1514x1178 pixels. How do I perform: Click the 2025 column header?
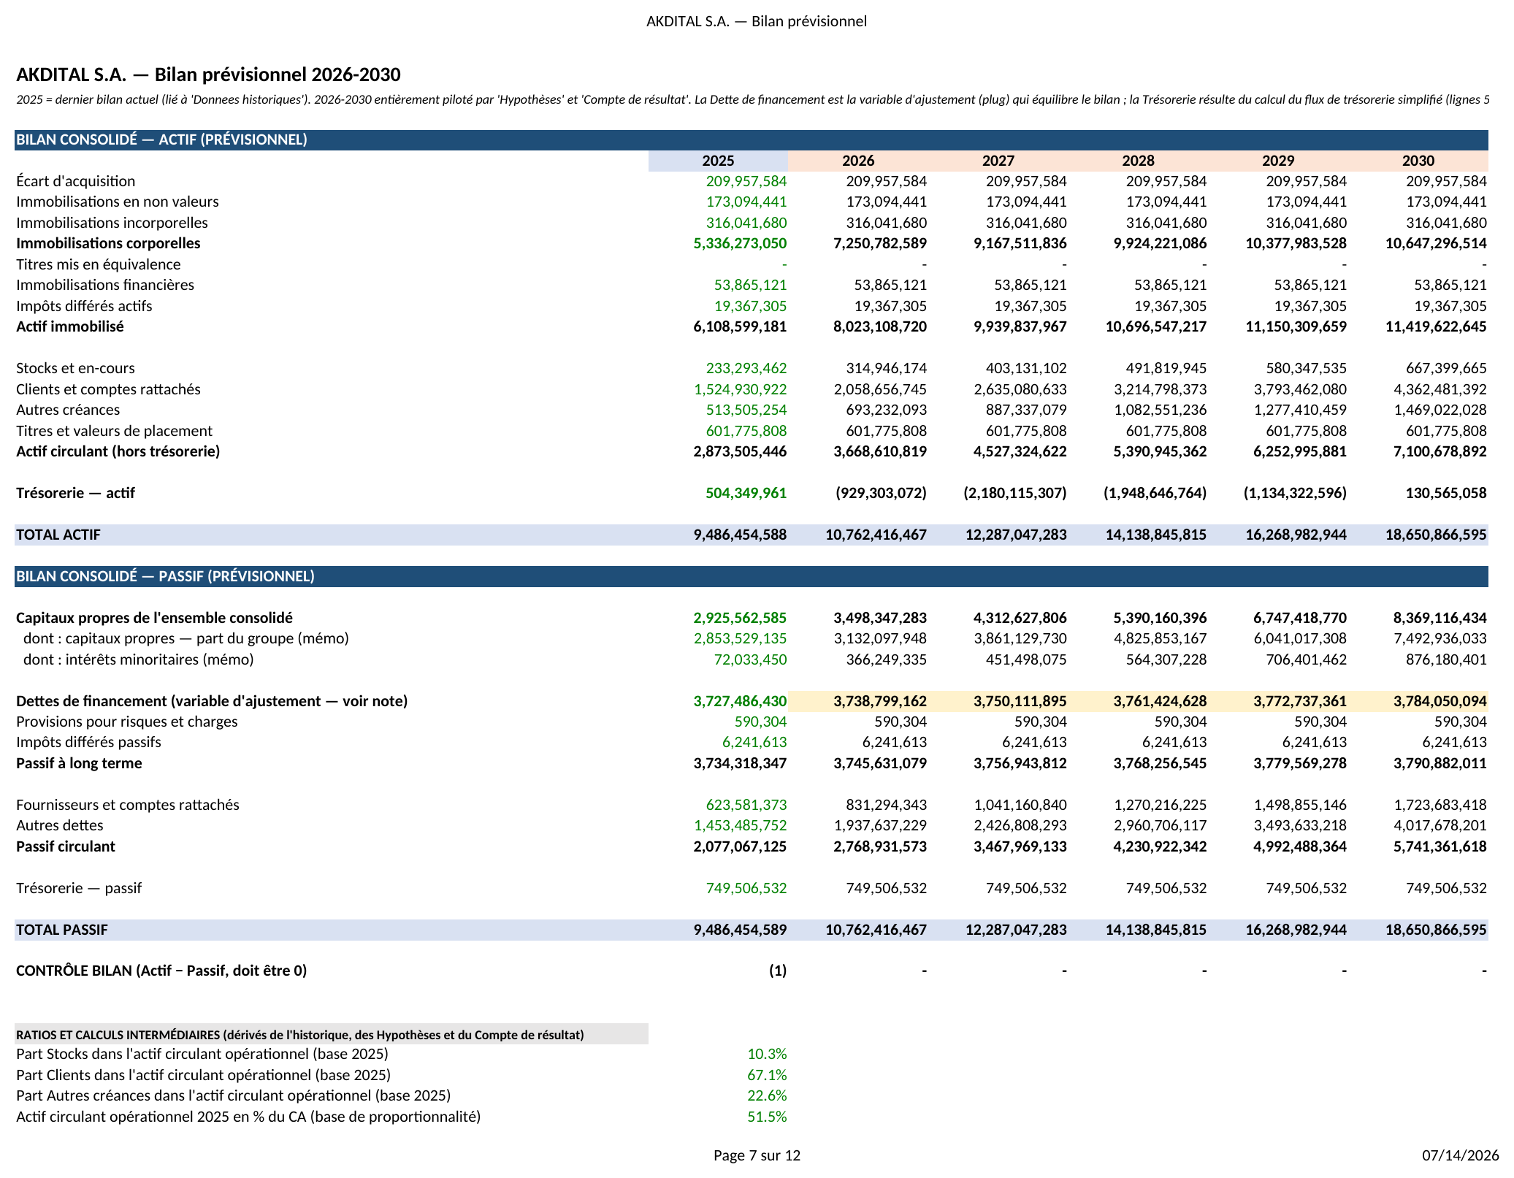click(x=718, y=161)
